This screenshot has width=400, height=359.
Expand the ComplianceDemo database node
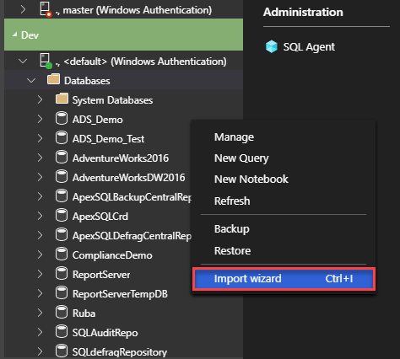pyautogui.click(x=40, y=255)
